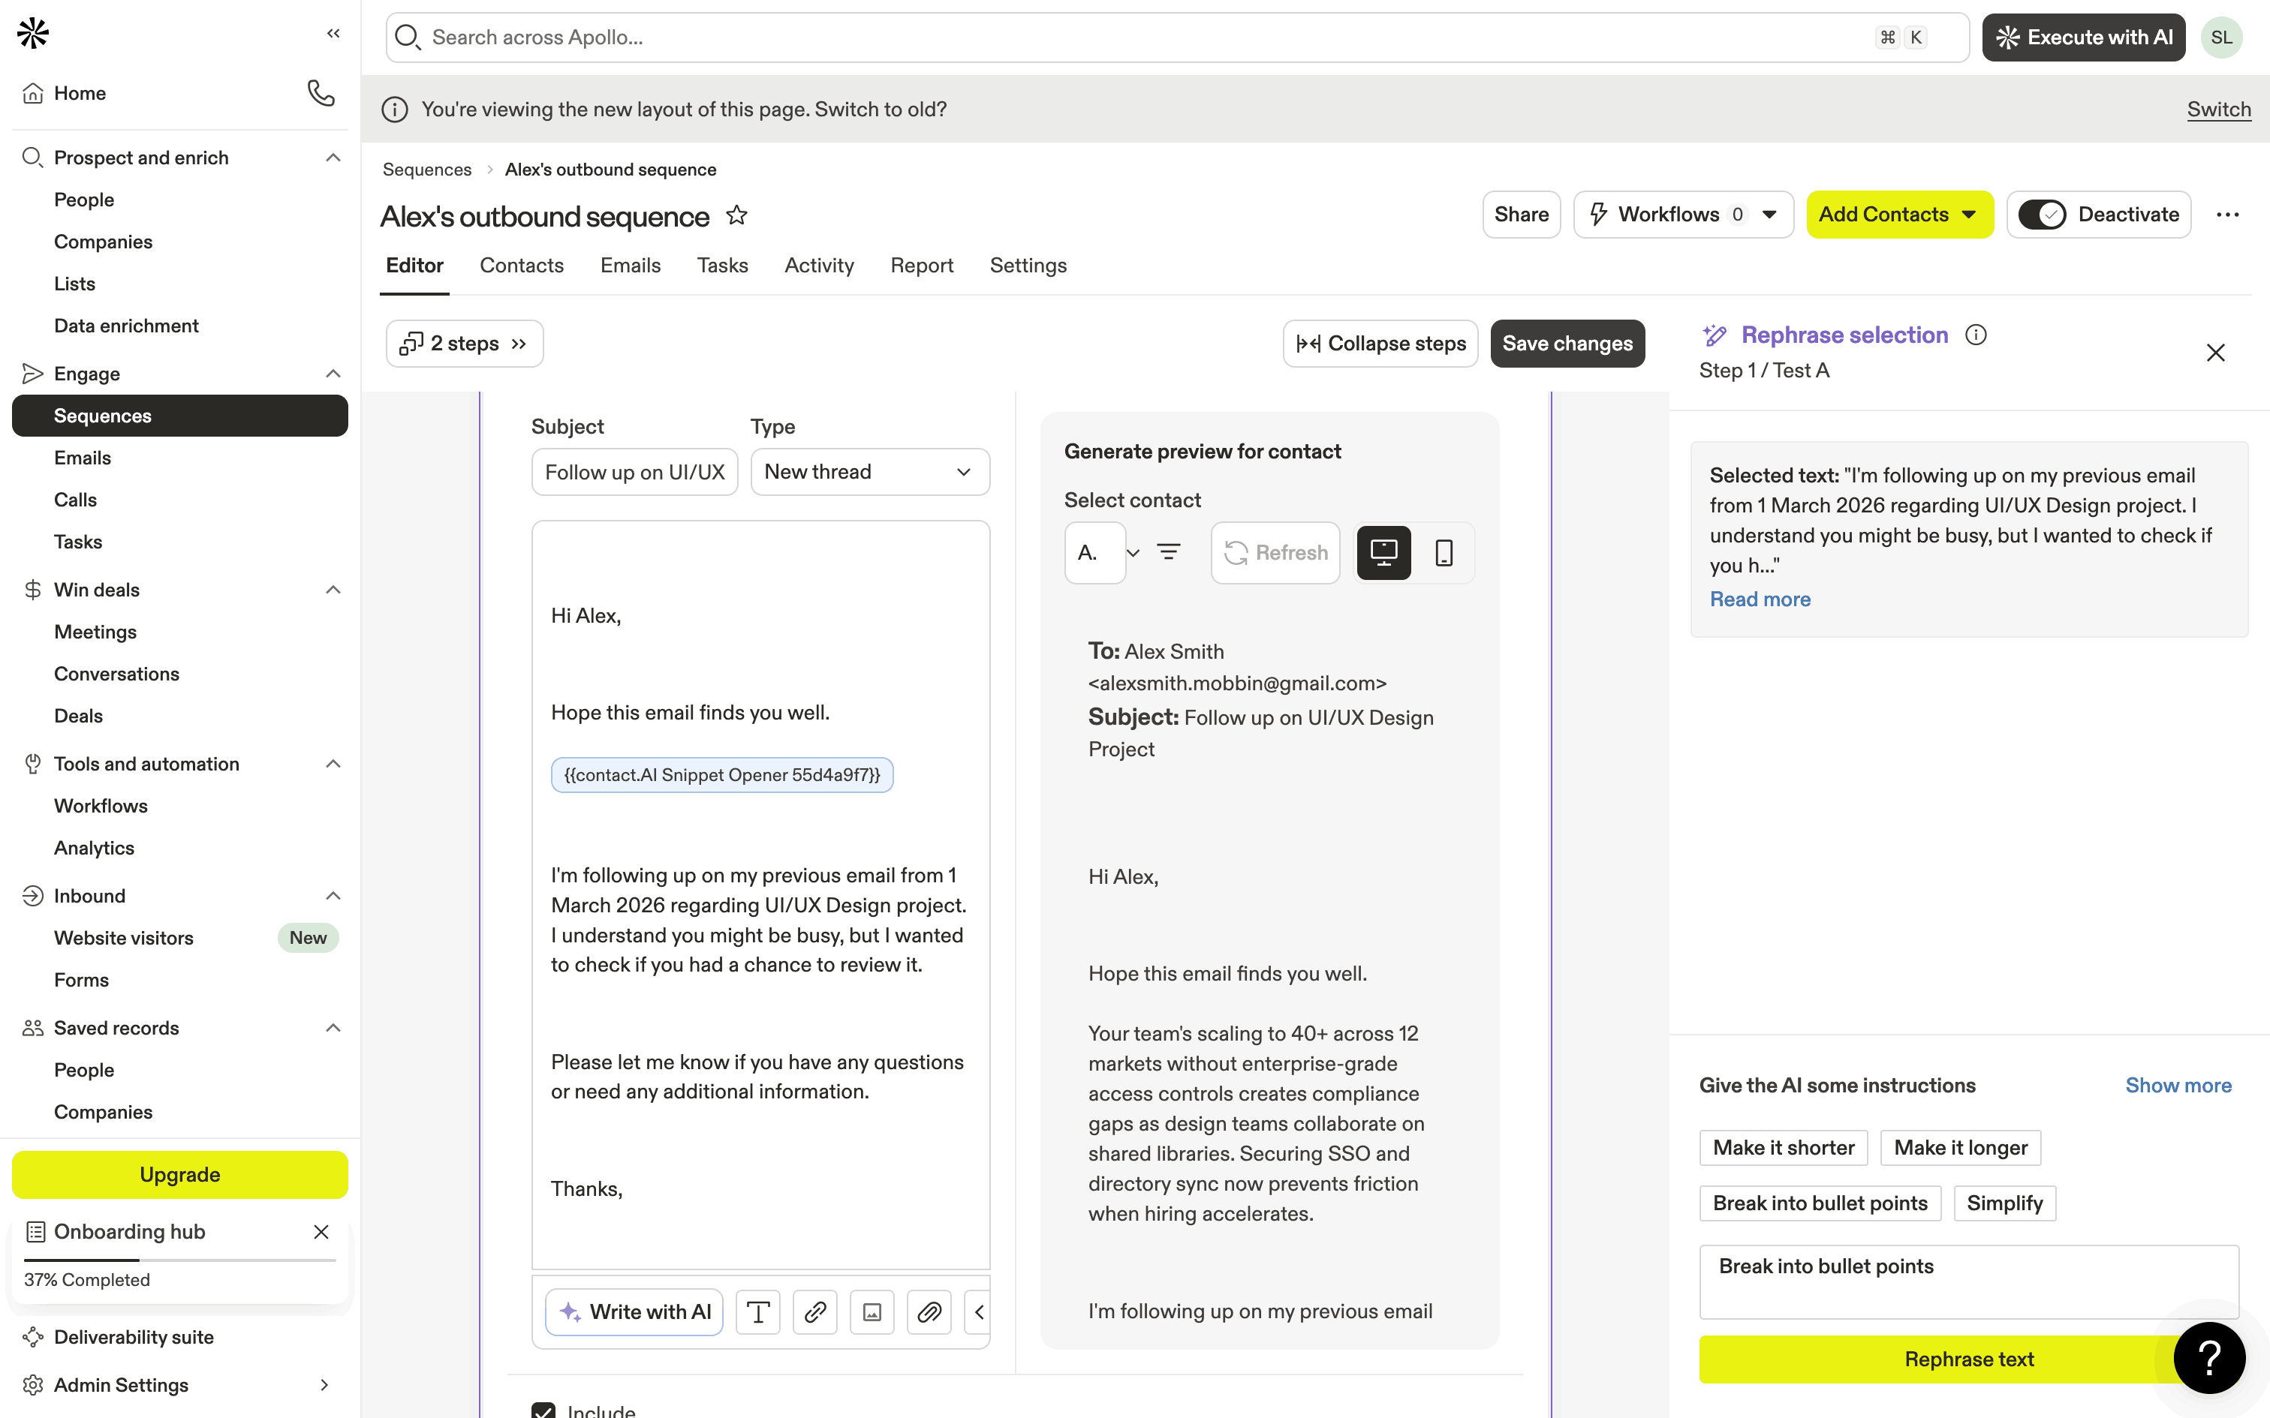Click the Onboarding hub progress bar
The width and height of the screenshot is (2270, 1418).
179,1260
